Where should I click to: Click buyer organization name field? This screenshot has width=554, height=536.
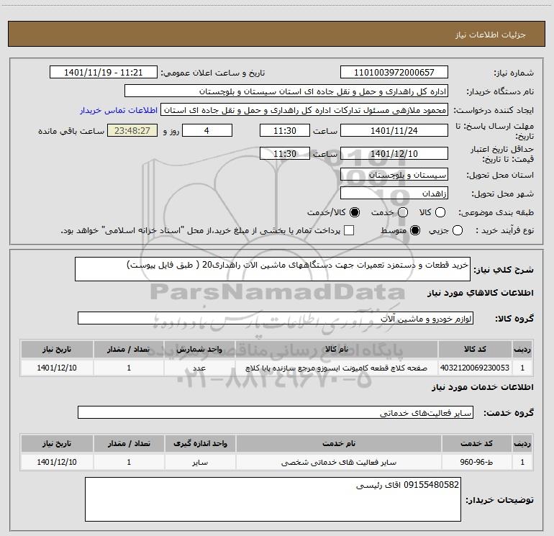click(286, 91)
